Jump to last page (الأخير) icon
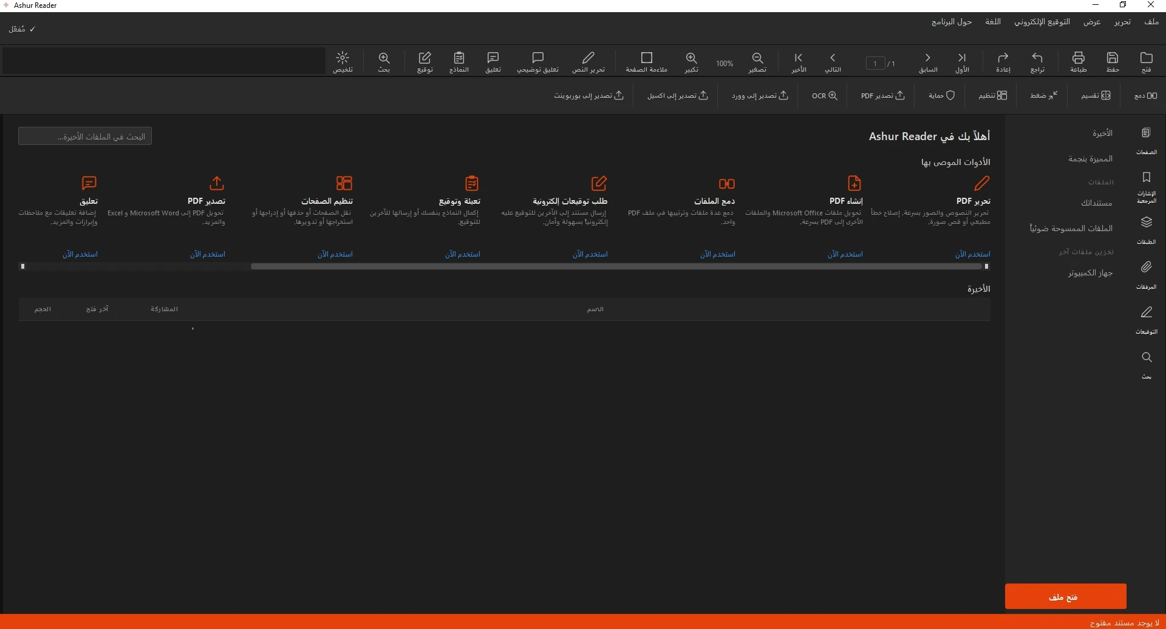 click(799, 58)
